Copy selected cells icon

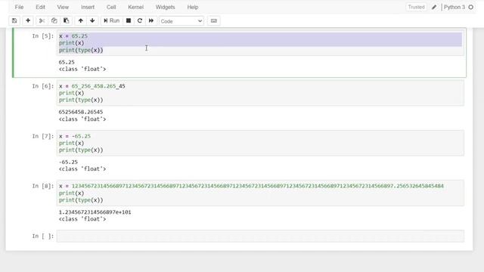click(x=54, y=20)
